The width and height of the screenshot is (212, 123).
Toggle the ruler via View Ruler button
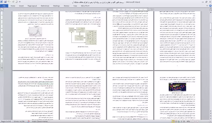(211, 10)
